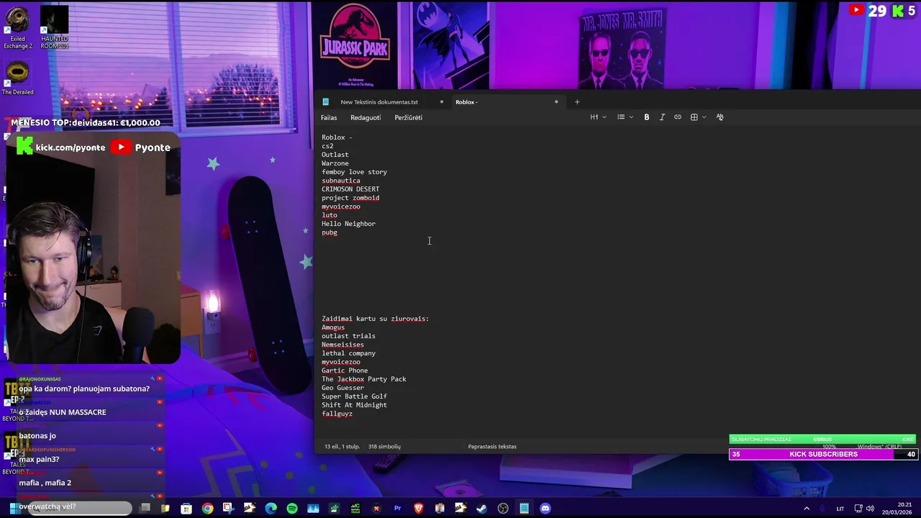Click the 'project zomboid' line

pyautogui.click(x=350, y=198)
